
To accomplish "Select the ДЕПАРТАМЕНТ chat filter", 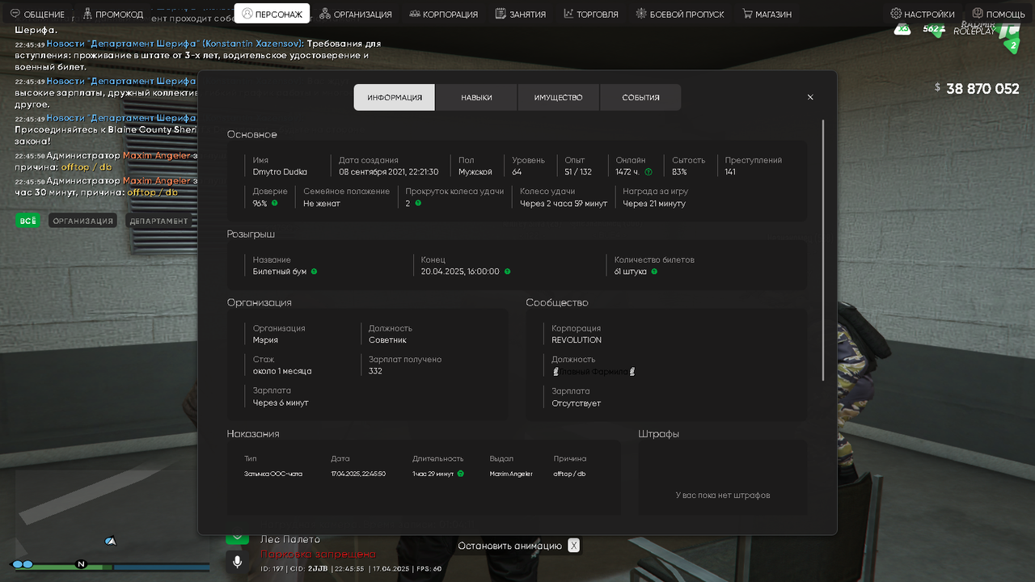I will pos(158,221).
